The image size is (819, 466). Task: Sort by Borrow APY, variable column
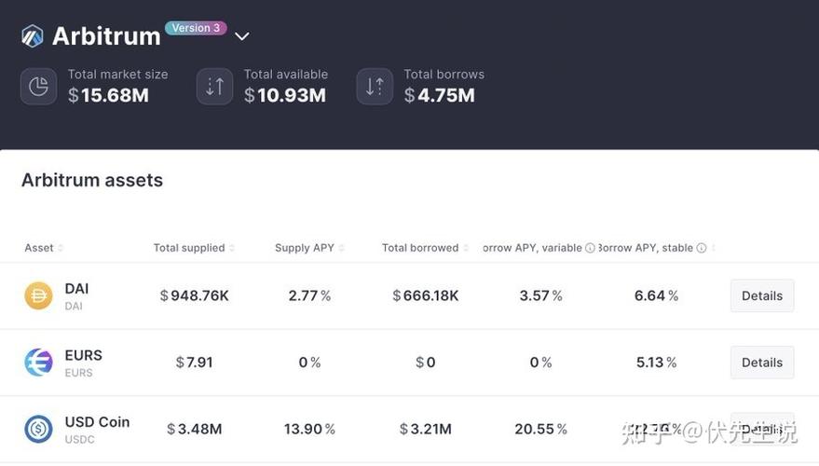point(532,248)
